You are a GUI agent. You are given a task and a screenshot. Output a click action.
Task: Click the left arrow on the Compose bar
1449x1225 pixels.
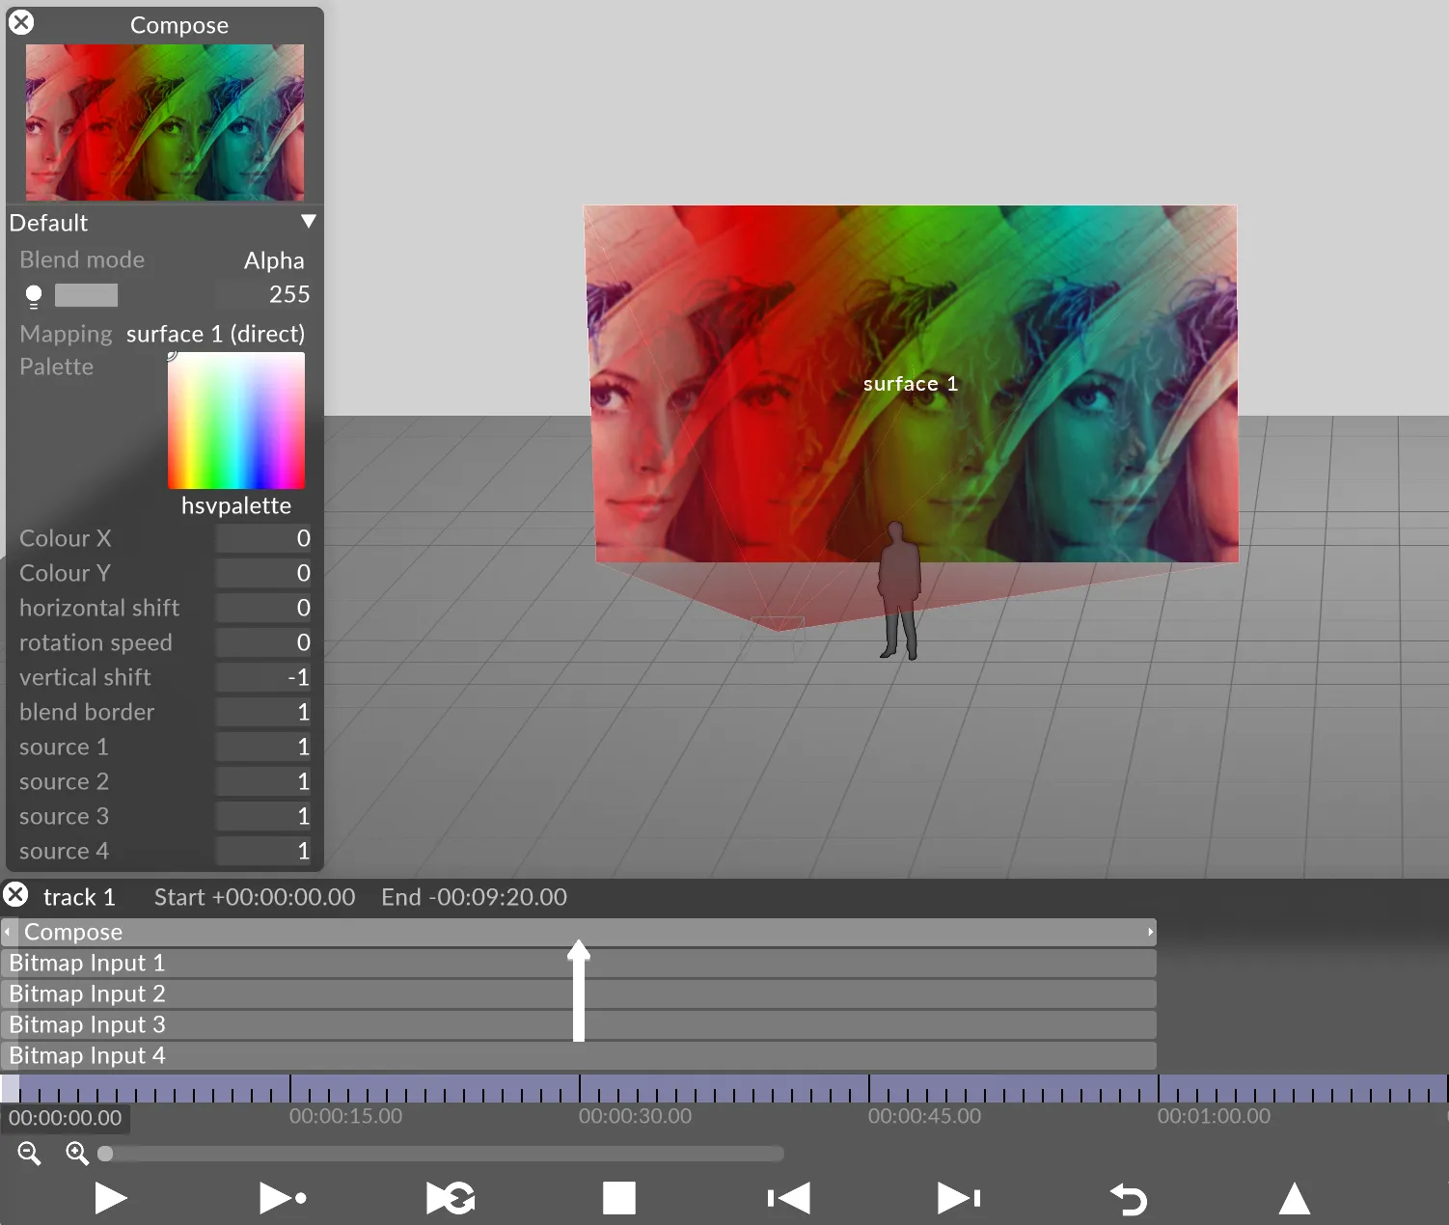coord(8,932)
